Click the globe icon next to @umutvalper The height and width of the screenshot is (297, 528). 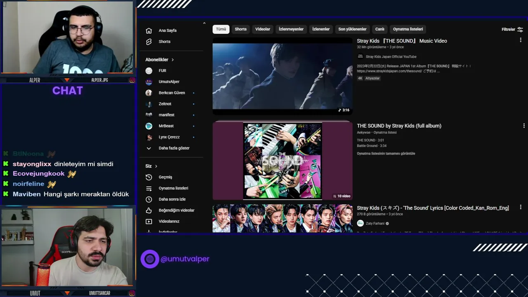[x=150, y=259]
